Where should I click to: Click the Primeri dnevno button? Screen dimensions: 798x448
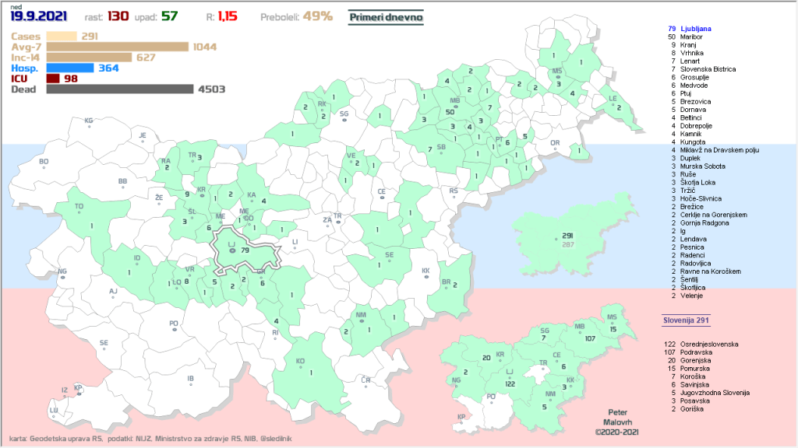click(387, 16)
